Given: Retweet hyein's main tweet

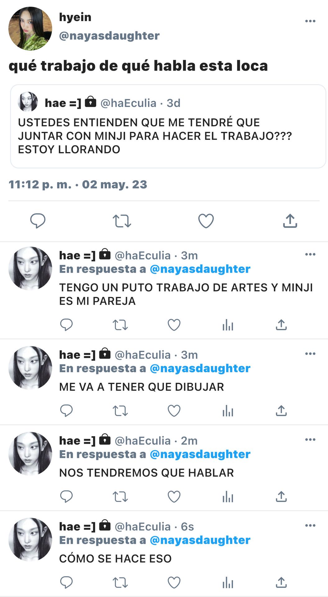Looking at the screenshot, I should click(x=122, y=221).
